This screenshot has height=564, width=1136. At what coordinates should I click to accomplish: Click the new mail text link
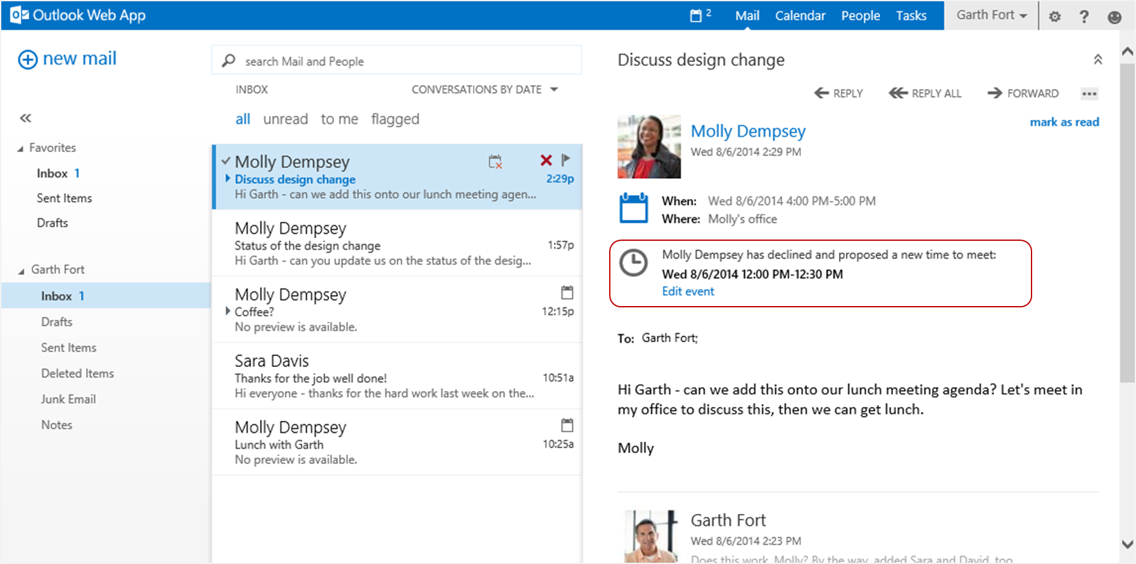pyautogui.click(x=80, y=58)
